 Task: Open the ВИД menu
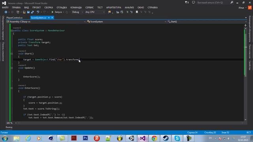[26, 7]
